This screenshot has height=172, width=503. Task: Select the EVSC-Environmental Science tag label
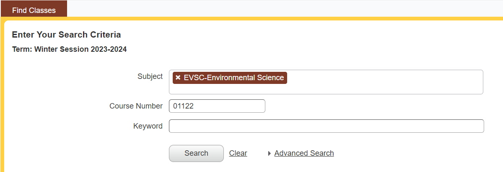click(233, 78)
